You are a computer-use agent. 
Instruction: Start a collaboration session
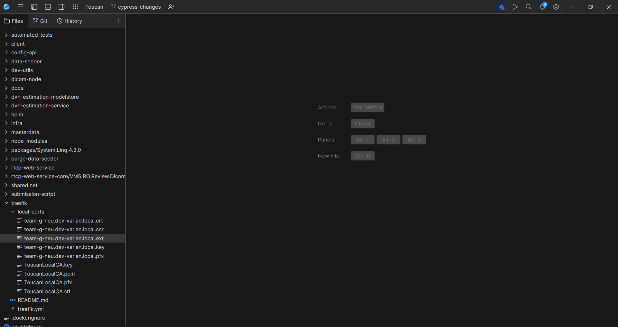coord(171,7)
